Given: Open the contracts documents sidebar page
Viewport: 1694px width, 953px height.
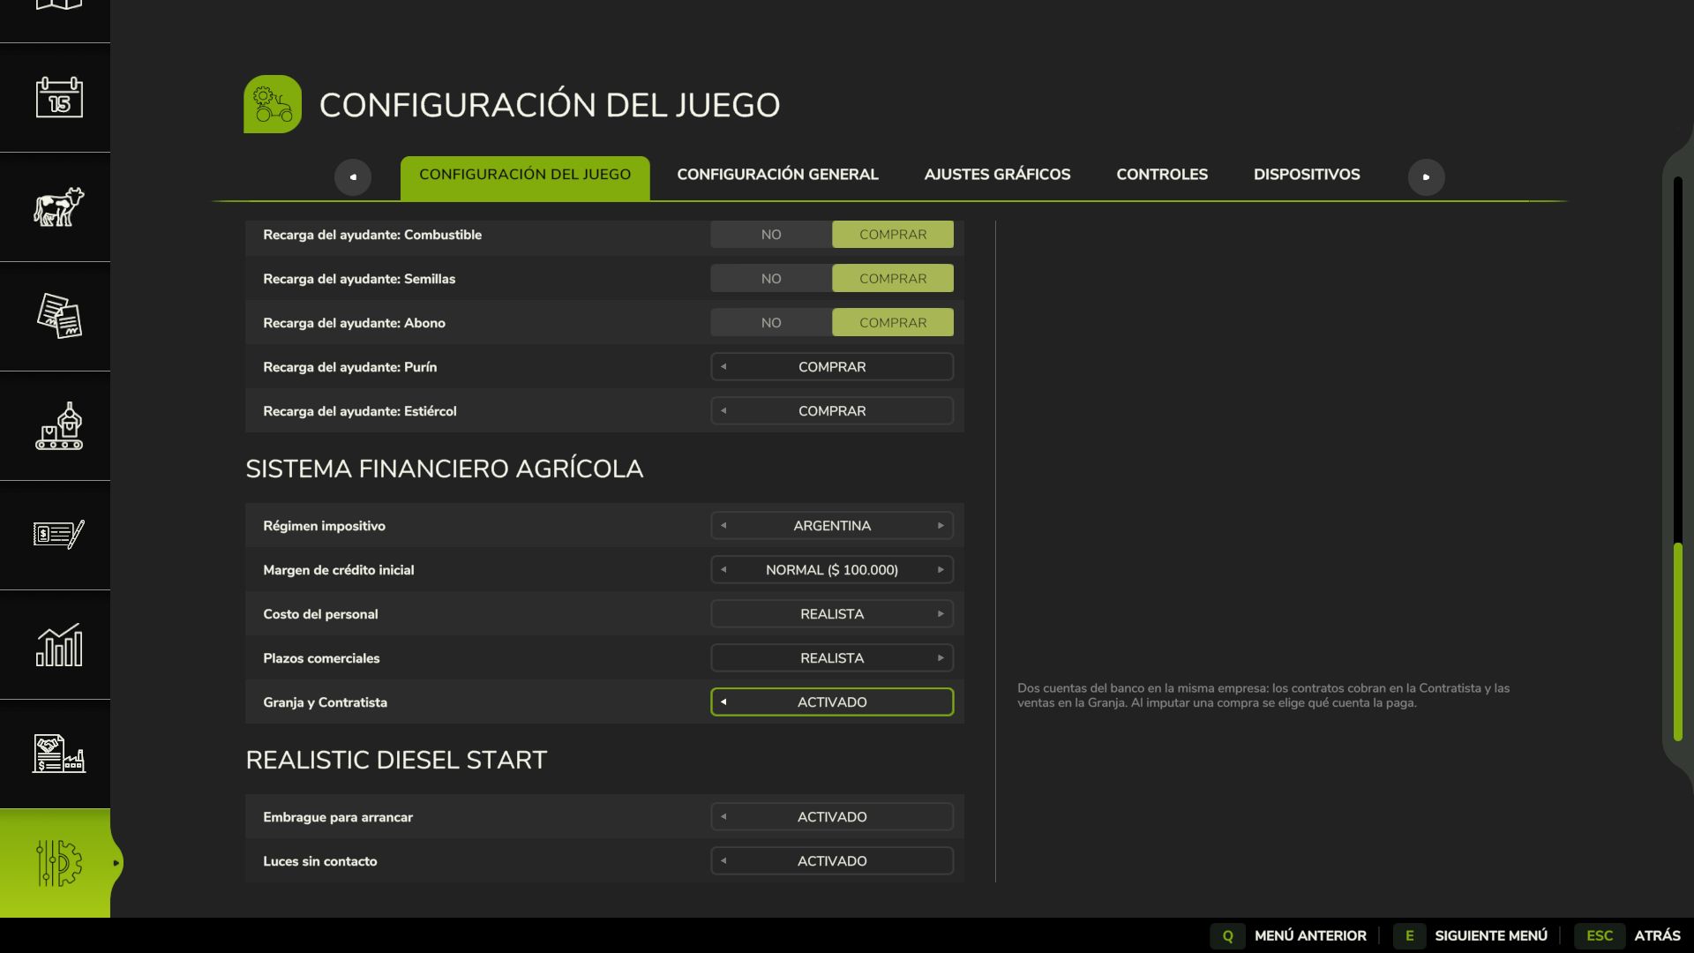Looking at the screenshot, I should [59, 316].
